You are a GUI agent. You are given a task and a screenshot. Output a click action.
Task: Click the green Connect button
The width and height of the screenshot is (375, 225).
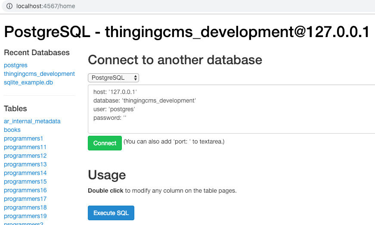[105, 143]
